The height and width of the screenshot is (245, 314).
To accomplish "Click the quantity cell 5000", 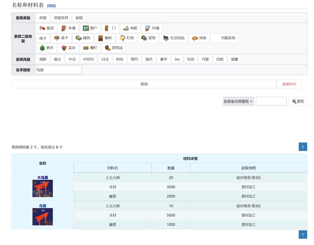I will click(171, 215).
